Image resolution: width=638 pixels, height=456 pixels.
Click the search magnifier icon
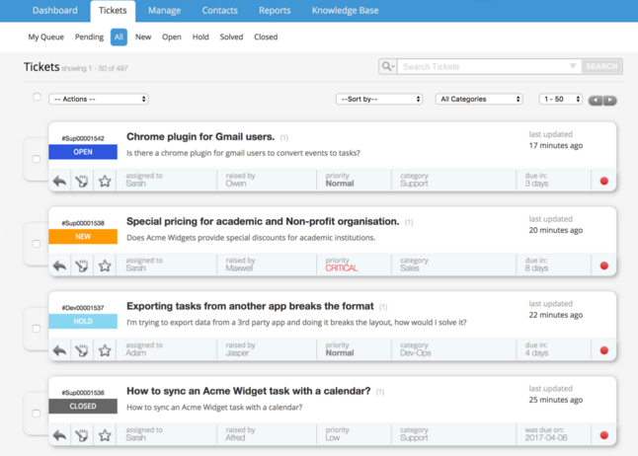(x=388, y=66)
